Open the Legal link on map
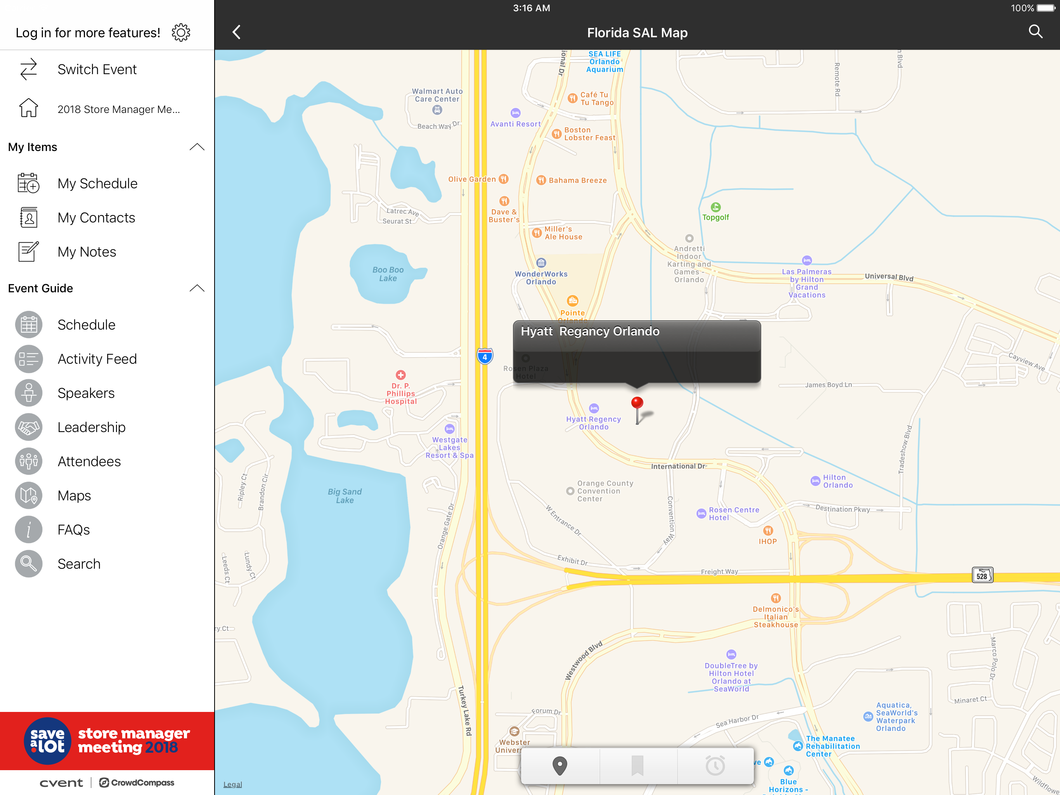The height and width of the screenshot is (795, 1060). [x=232, y=784]
